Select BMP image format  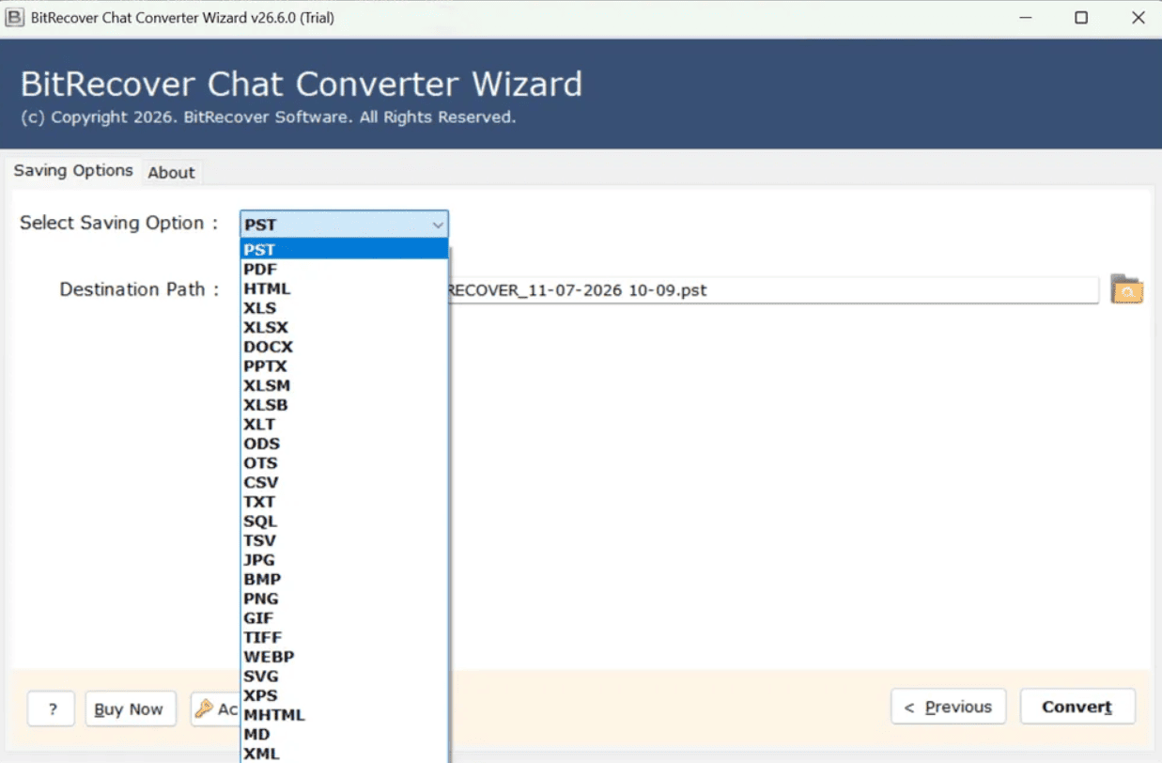click(x=344, y=580)
